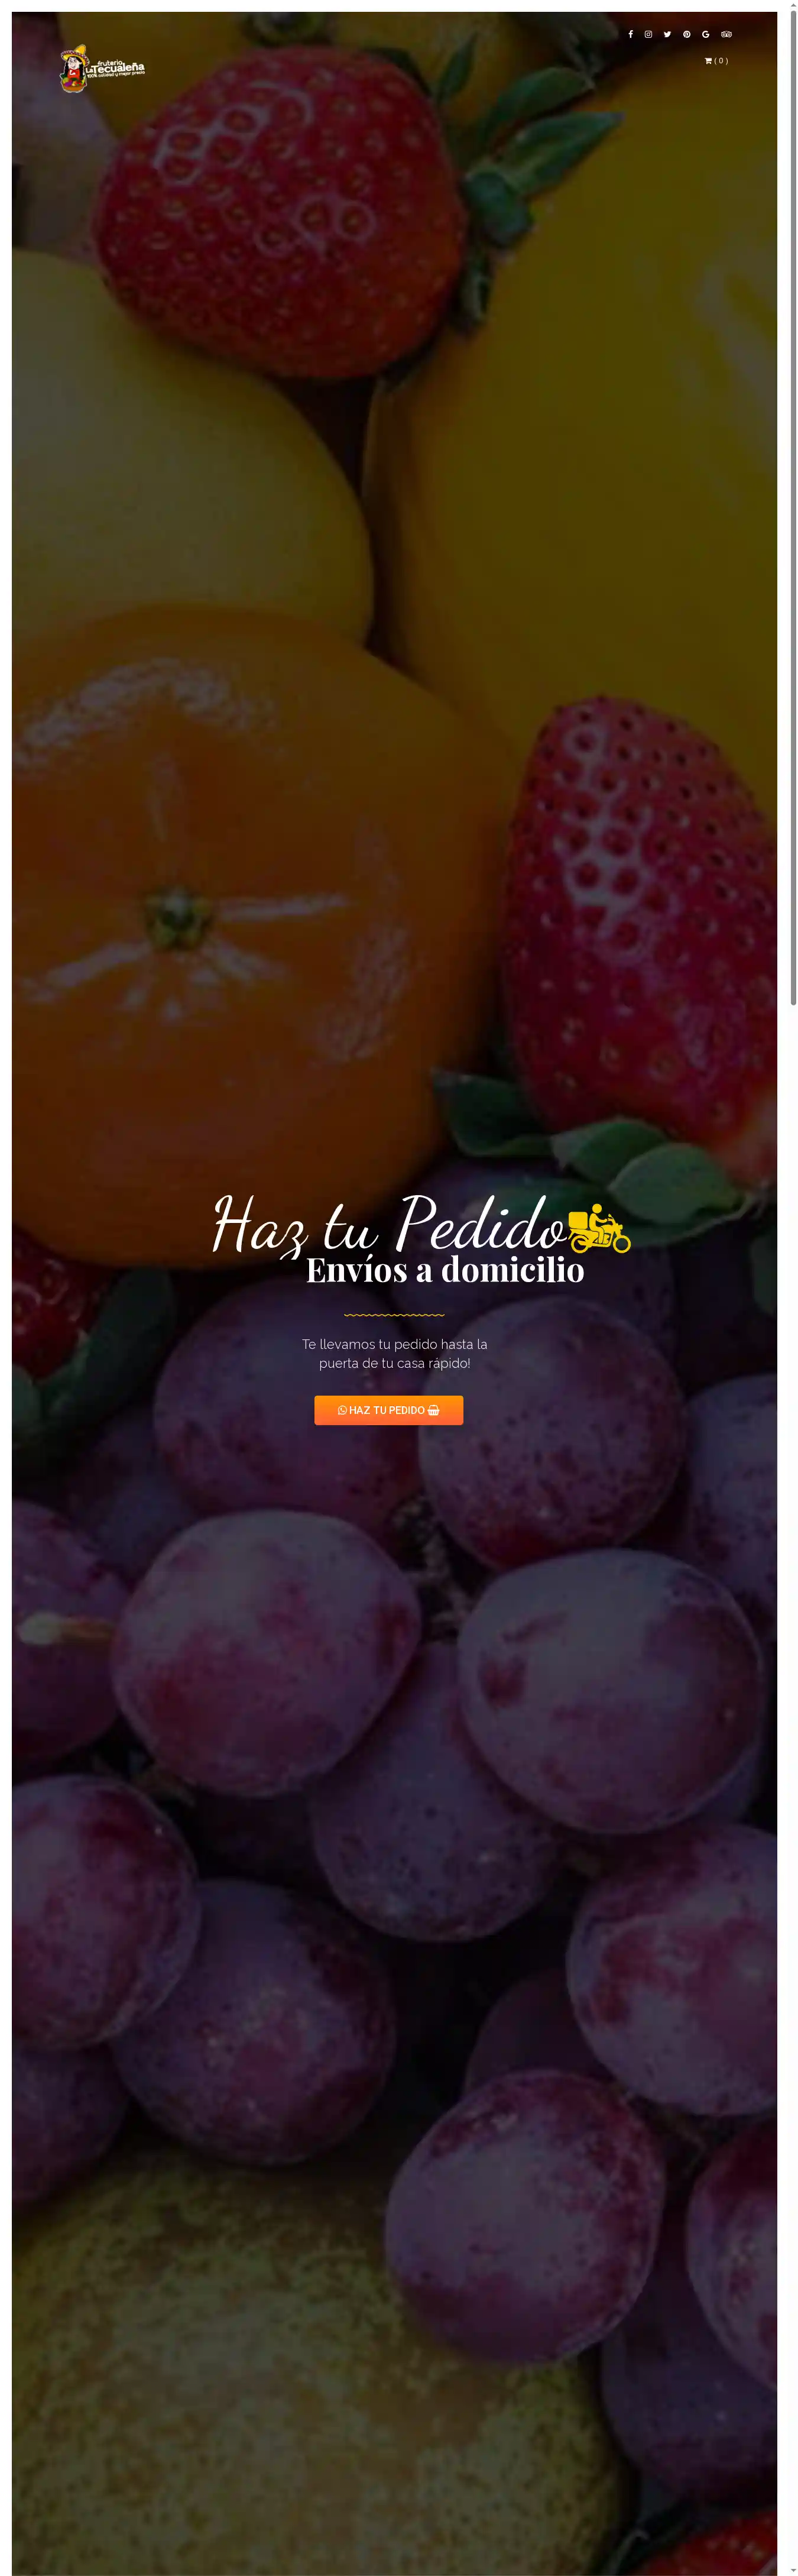Click the yellow delivery motorcycle icon
Viewport: 798px width, 2576px height.
click(599, 1228)
